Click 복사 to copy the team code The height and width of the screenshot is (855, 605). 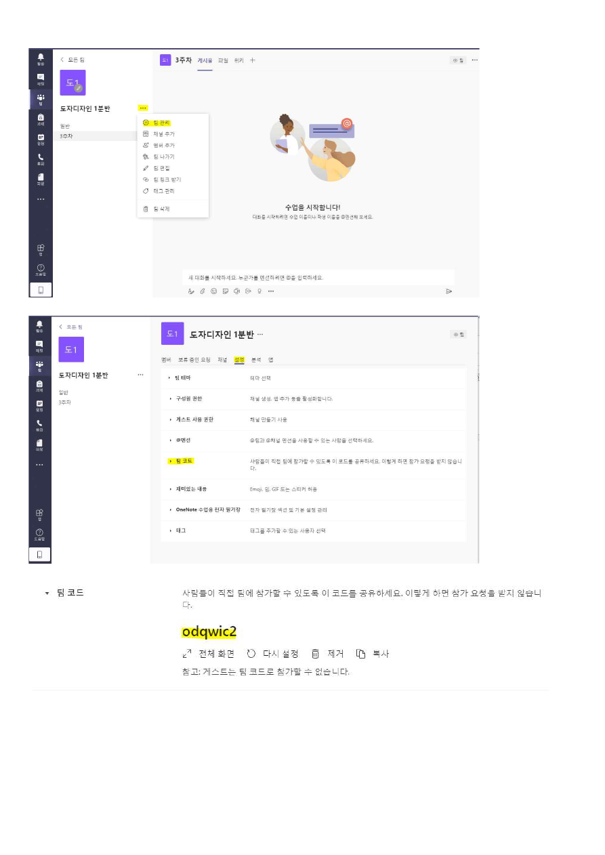373,654
